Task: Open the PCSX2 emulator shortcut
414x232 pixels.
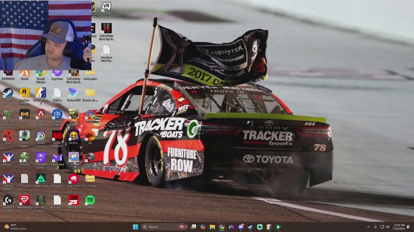Action: [90, 116]
